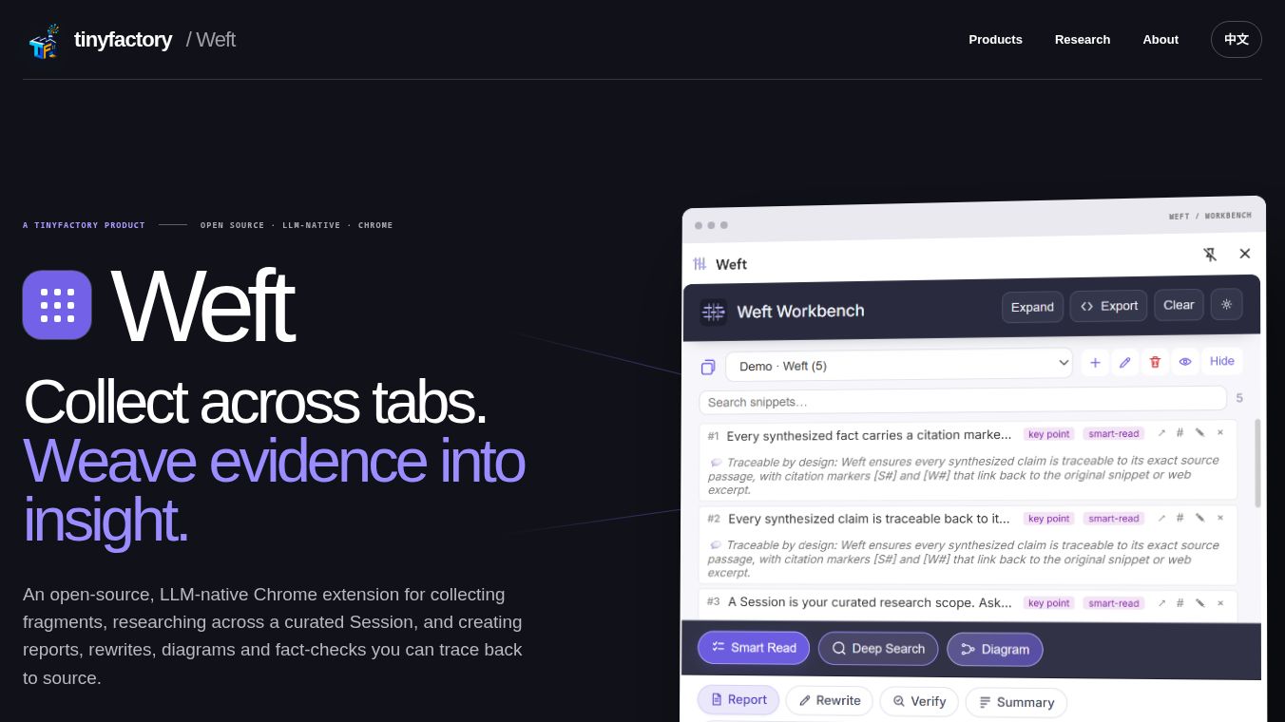Edit snippet #1 with its pencil icon

pyautogui.click(x=1199, y=432)
